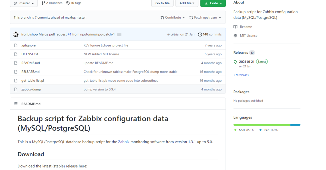
Task: Open the Zabbix link in README
Action: tap(124, 142)
